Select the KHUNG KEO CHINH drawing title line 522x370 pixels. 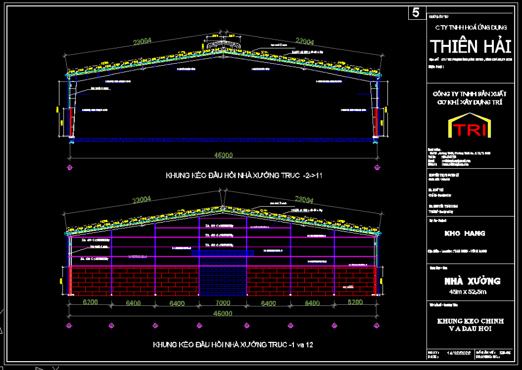point(470,321)
